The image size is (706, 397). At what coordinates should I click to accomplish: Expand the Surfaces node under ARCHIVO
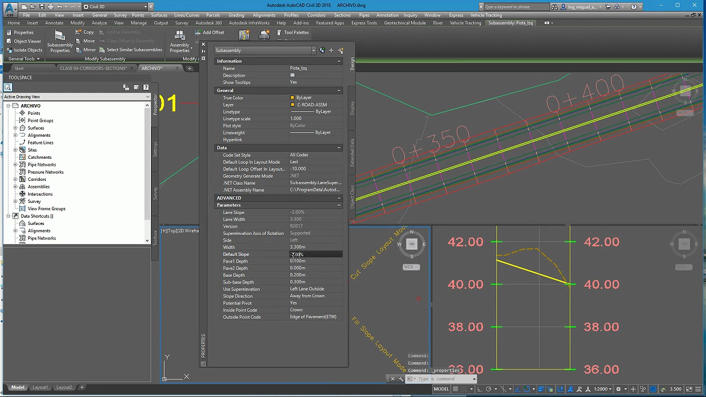pyautogui.click(x=15, y=128)
